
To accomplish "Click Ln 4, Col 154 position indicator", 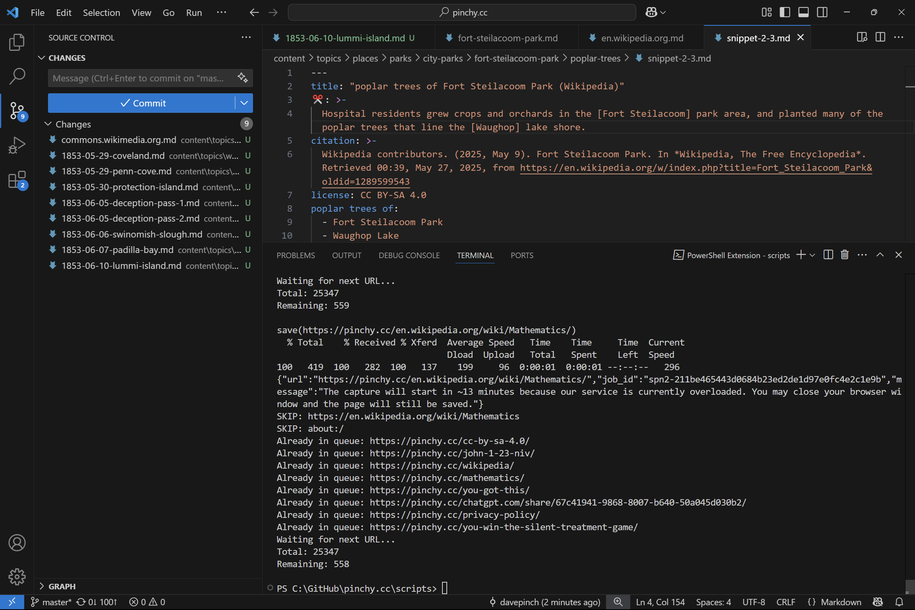I will tap(660, 602).
